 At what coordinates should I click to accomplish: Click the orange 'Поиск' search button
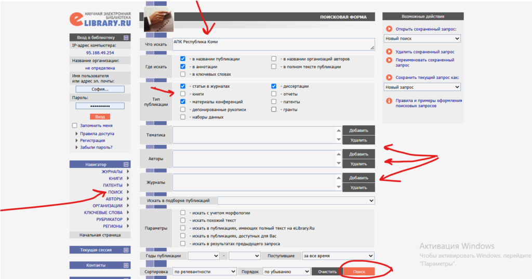coord(359,272)
